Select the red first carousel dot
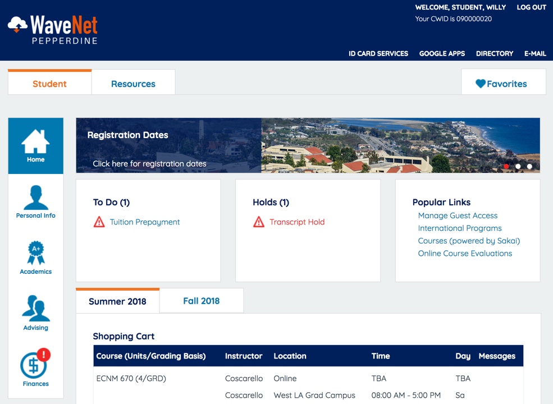 tap(506, 166)
